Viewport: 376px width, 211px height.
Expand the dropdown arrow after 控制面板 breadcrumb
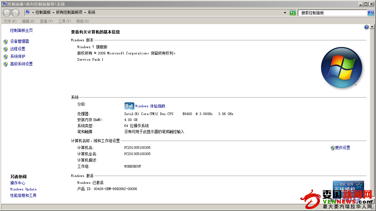click(53, 13)
